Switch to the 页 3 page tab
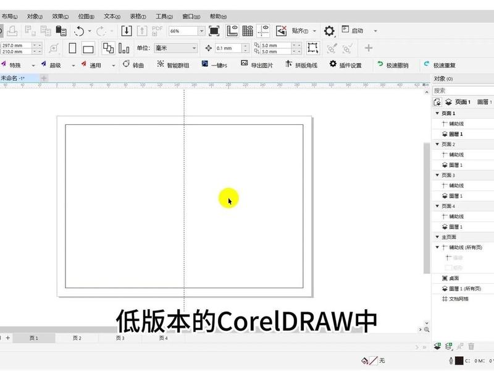Image resolution: width=494 pixels, height=371 pixels. click(120, 338)
